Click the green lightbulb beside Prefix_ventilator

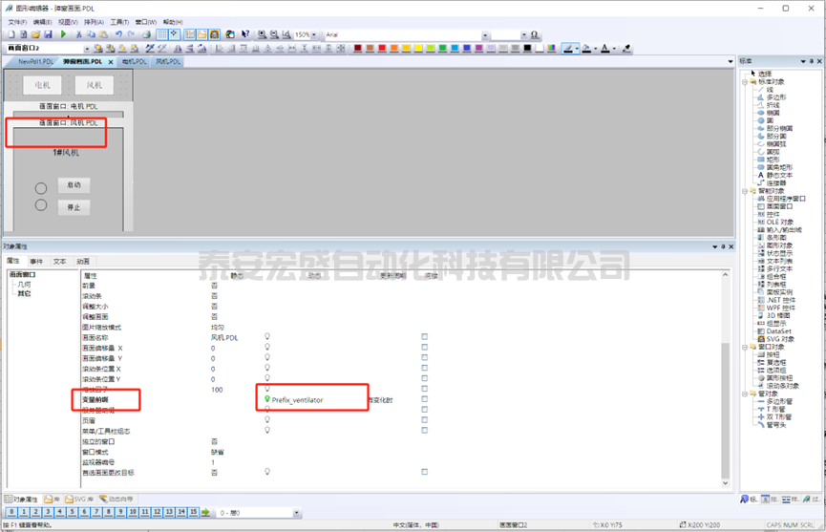click(267, 399)
